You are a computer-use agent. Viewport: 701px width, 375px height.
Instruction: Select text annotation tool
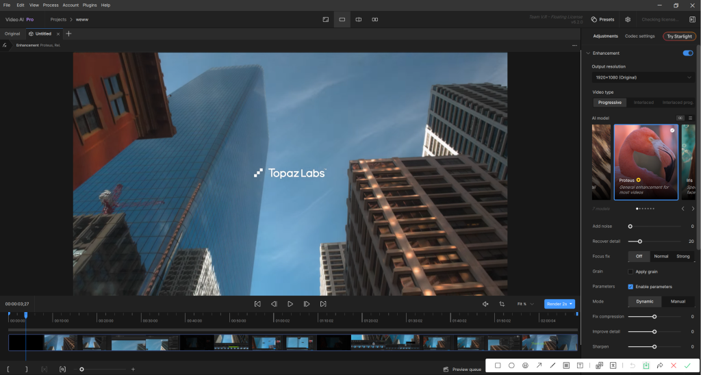click(x=581, y=365)
